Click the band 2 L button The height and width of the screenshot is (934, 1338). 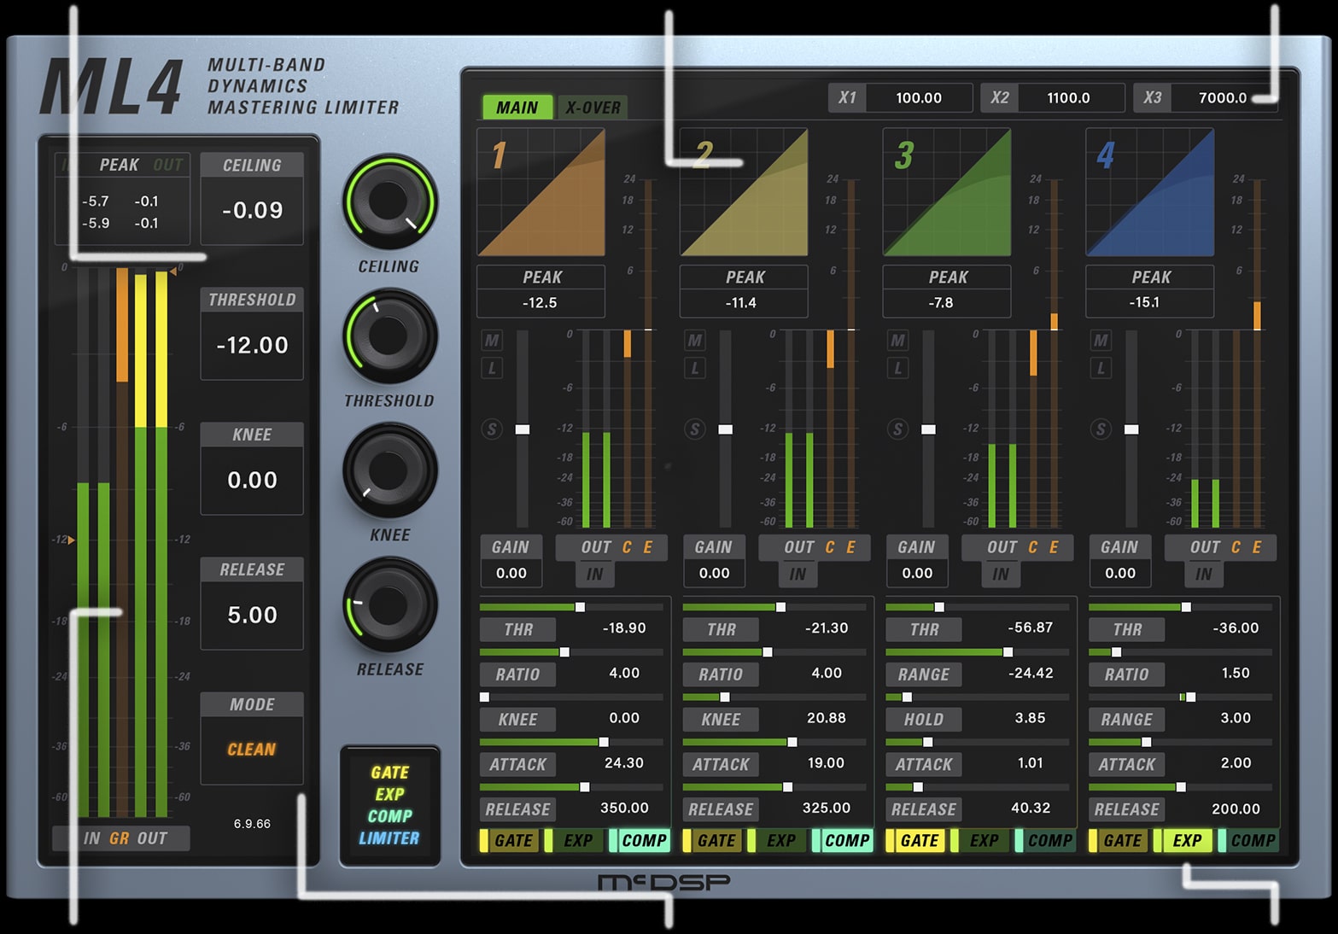pyautogui.click(x=695, y=368)
